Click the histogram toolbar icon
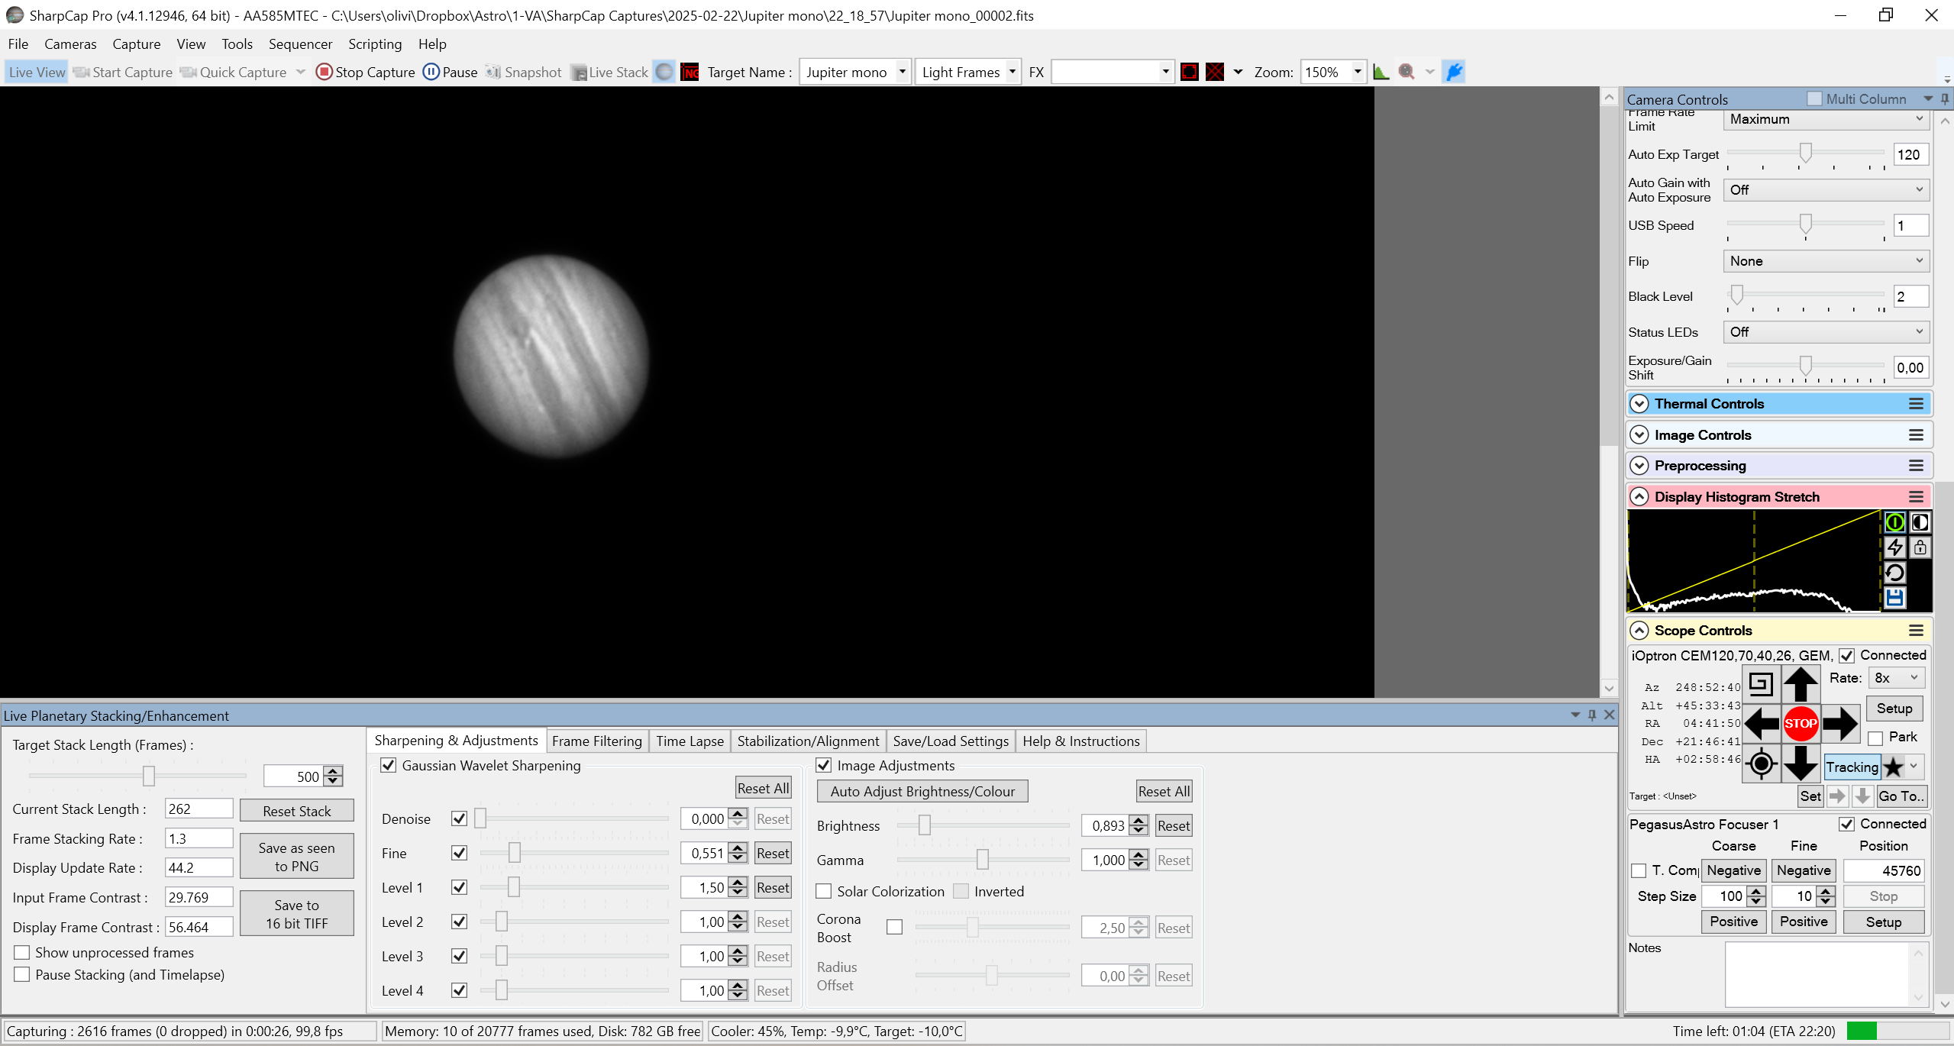Viewport: 1954px width, 1046px height. (x=1381, y=72)
